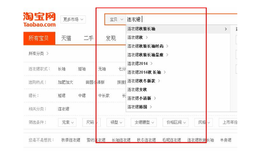Click the search field containing 连衣裙
The height and width of the screenshot is (161, 267).
click(x=181, y=20)
